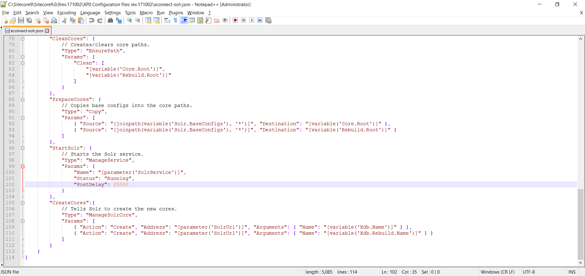The height and width of the screenshot is (276, 585).
Task: Open the Replace toolbar icon
Action: click(119, 20)
